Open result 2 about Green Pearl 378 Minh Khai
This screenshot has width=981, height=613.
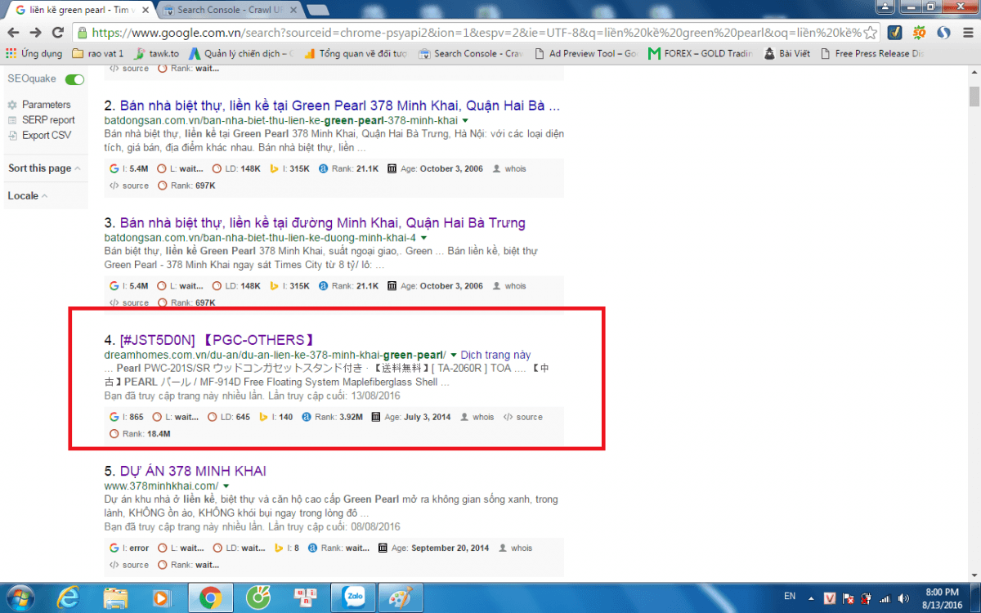[x=340, y=106]
